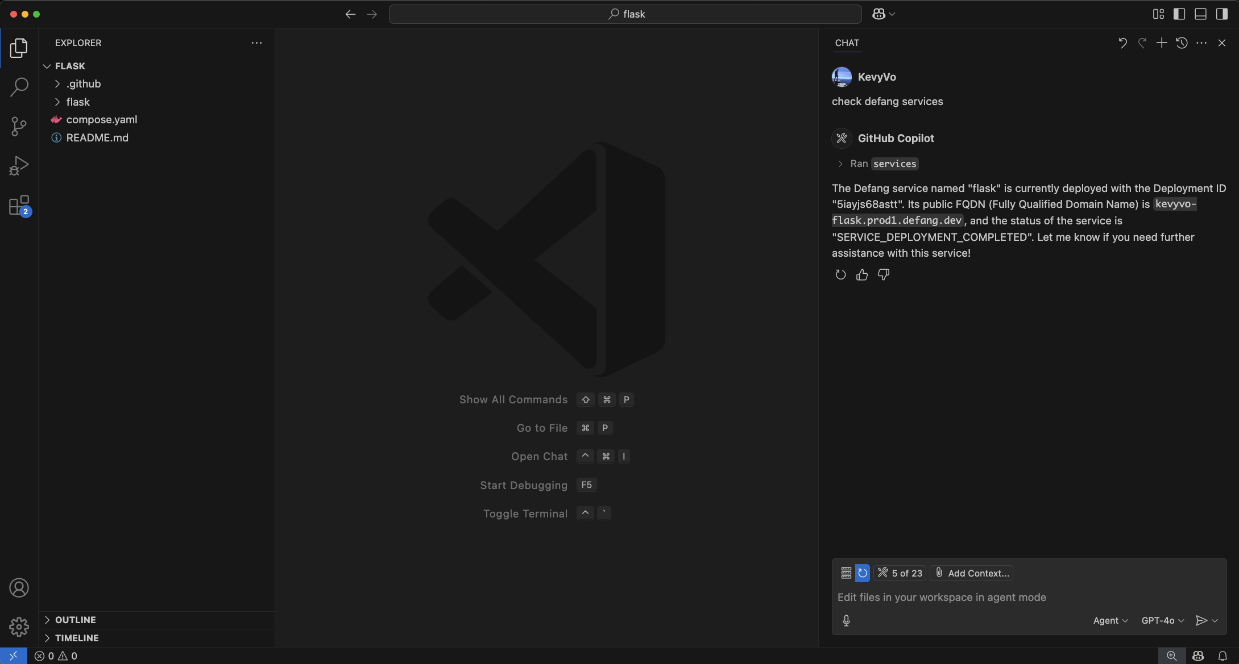Viewport: 1239px width, 664px height.
Task: Click the EXPLORER panel title
Action: tap(78, 43)
